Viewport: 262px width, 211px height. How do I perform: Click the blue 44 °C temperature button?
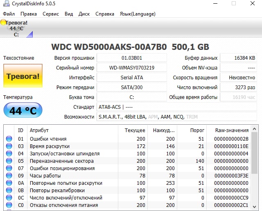tap(23, 110)
